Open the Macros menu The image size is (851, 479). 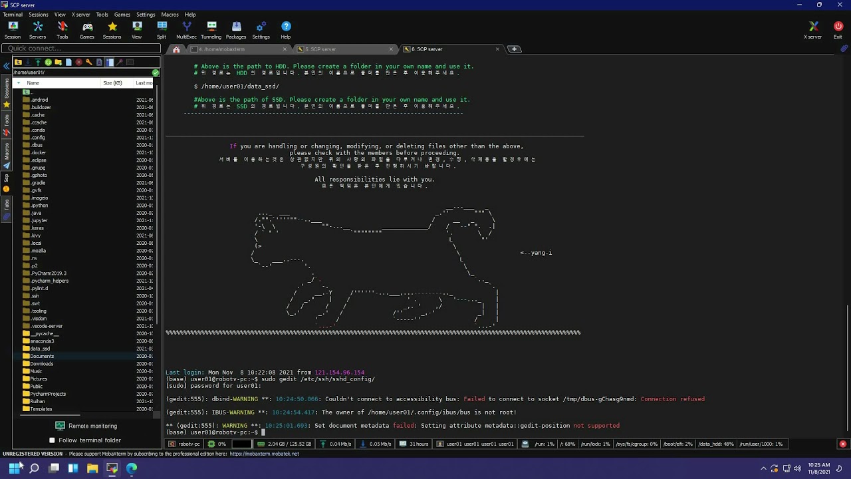(x=170, y=14)
